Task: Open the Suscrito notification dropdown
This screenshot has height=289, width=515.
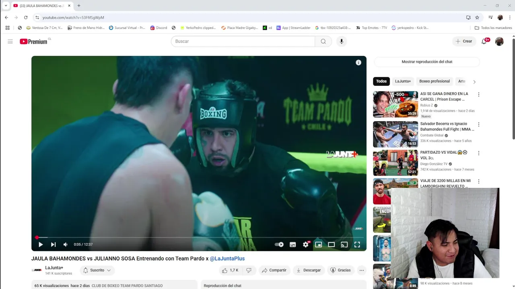Action: point(97,270)
